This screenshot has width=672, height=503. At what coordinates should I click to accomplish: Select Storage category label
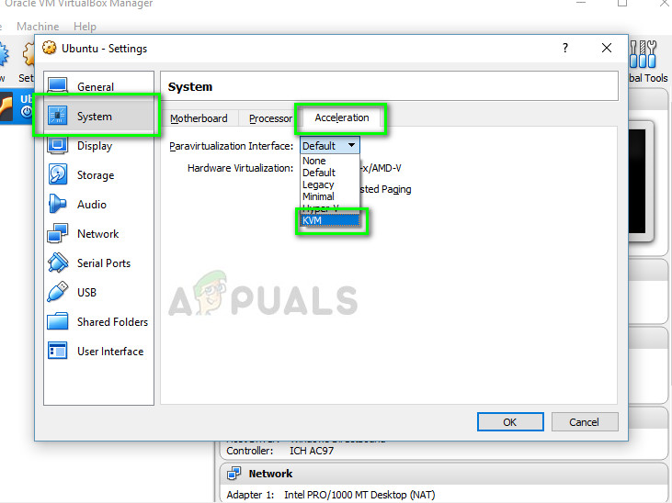pos(96,175)
